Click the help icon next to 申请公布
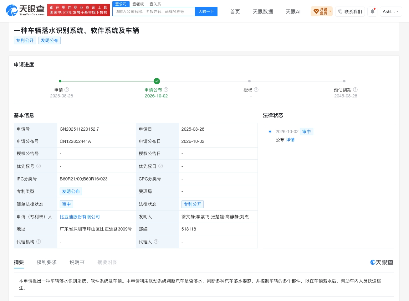409x301 pixels. 166,90
